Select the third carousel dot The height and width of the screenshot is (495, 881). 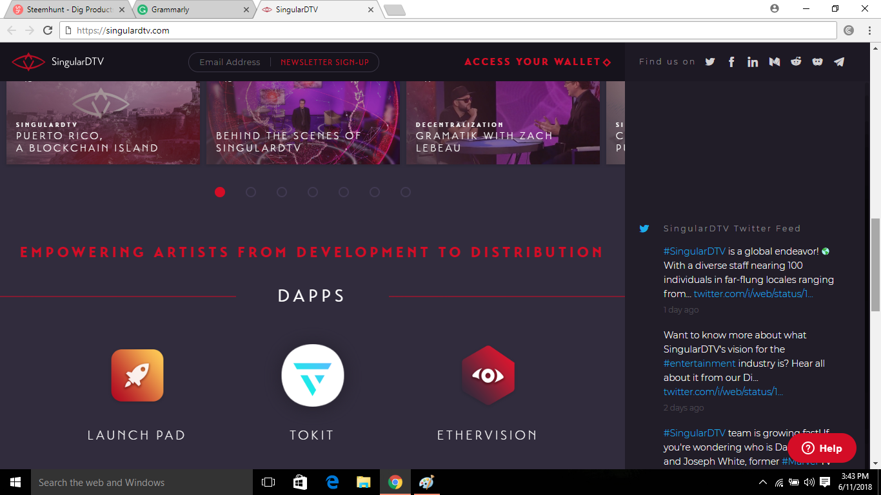coord(282,192)
